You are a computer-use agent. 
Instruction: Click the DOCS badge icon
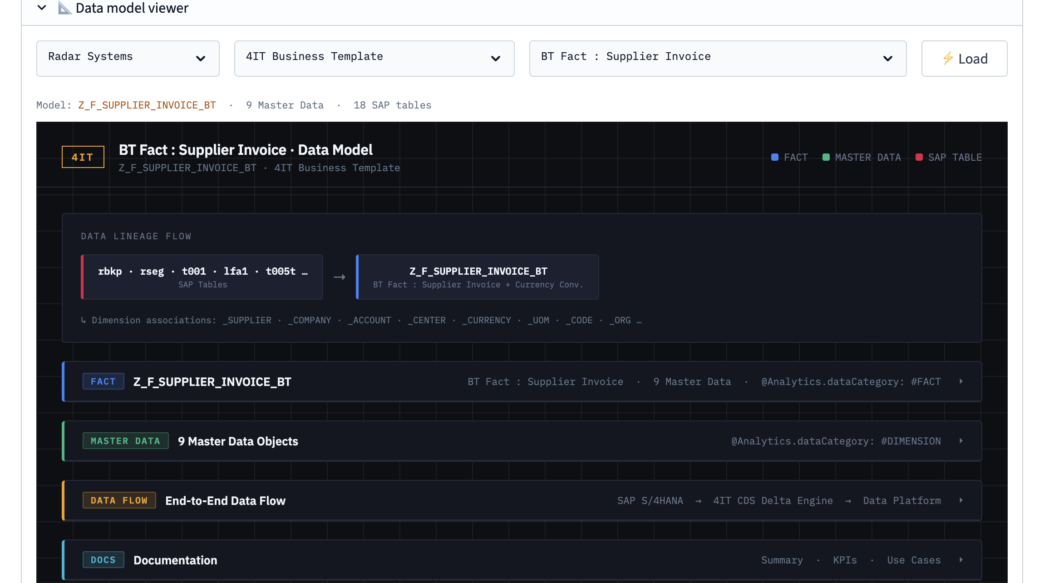pyautogui.click(x=103, y=560)
